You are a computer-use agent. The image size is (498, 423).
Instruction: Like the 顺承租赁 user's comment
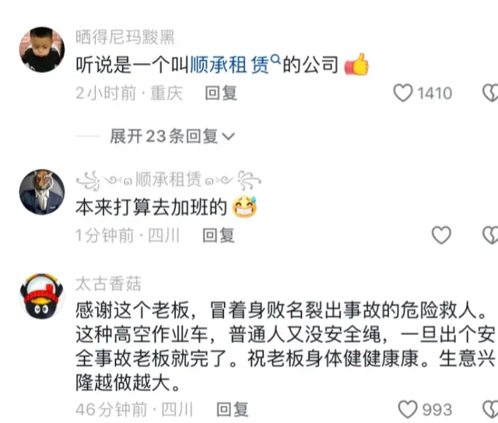tap(441, 235)
